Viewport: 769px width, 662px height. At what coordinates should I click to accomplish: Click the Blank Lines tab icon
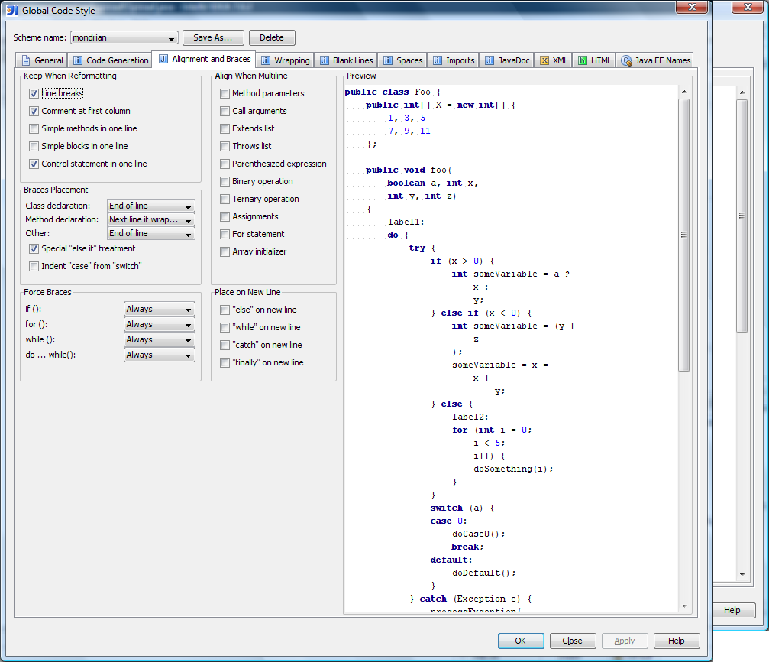324,60
